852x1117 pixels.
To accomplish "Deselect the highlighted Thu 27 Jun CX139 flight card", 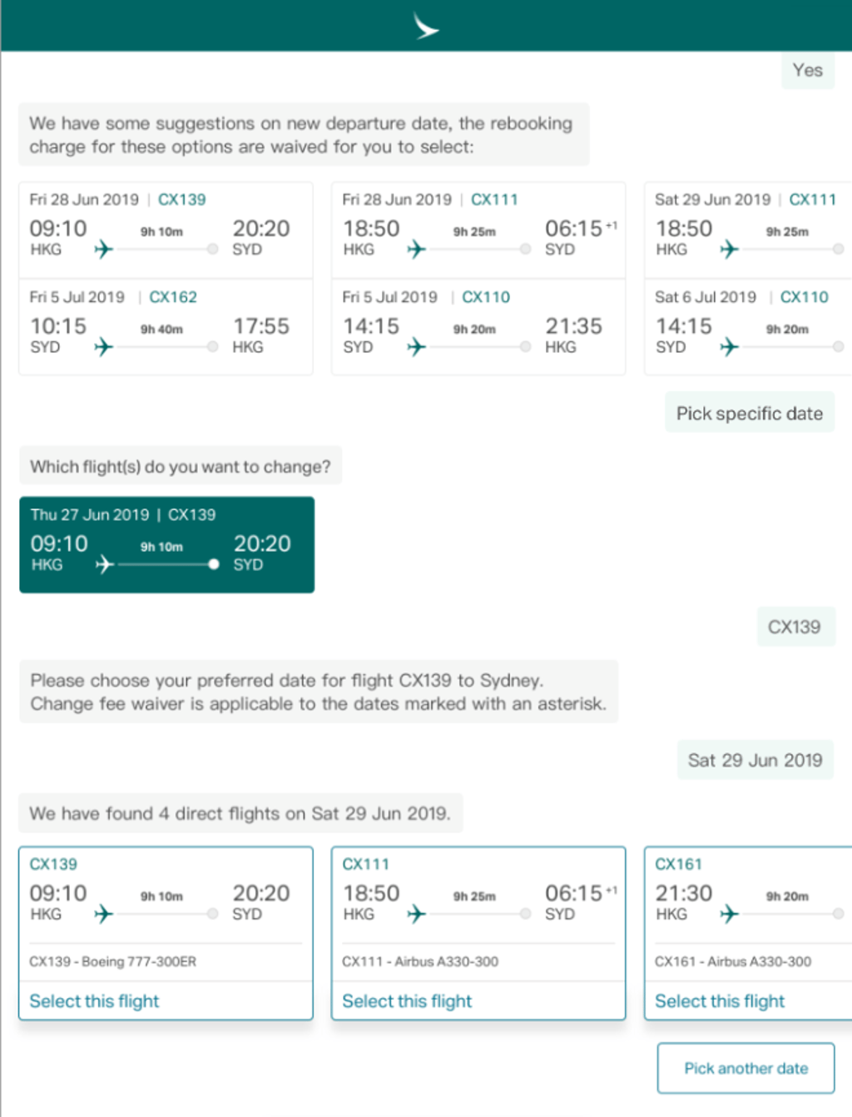I will (166, 545).
